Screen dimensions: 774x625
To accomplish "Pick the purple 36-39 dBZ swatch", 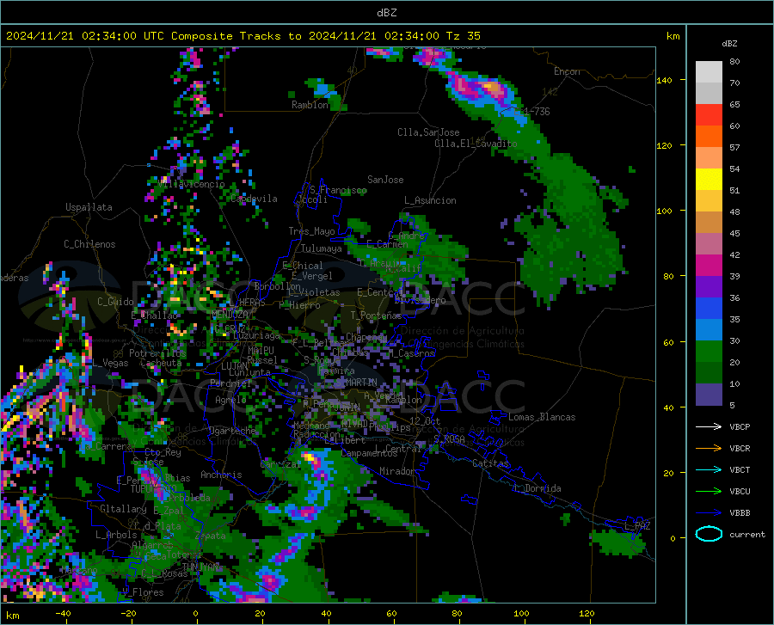I will (709, 287).
